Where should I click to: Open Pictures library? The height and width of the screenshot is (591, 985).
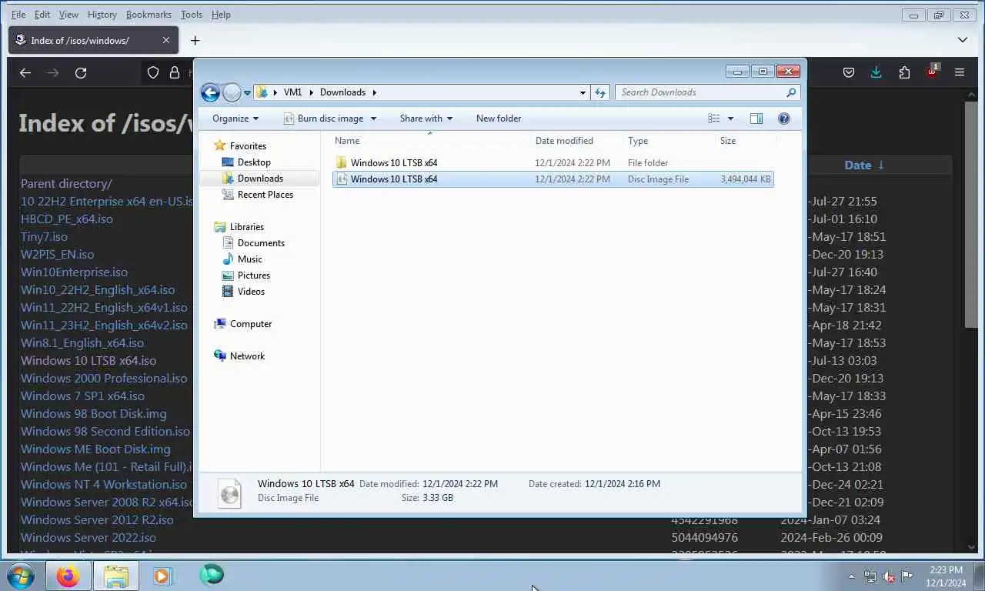point(253,275)
